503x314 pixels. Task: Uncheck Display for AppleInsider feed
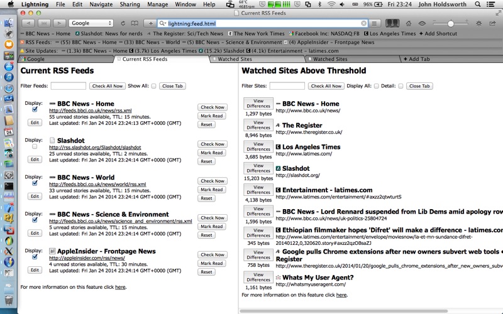pyautogui.click(x=35, y=257)
